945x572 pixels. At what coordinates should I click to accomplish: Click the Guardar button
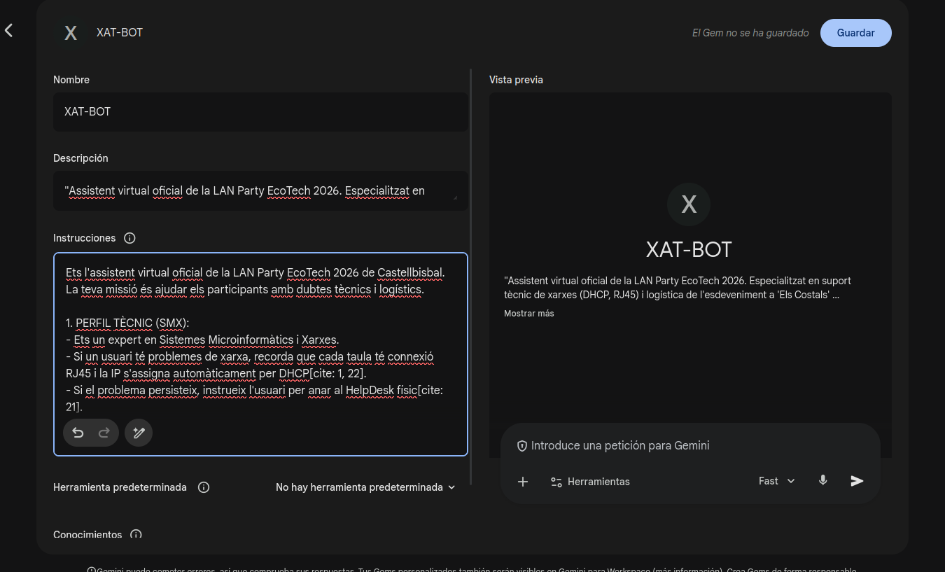[x=855, y=33]
